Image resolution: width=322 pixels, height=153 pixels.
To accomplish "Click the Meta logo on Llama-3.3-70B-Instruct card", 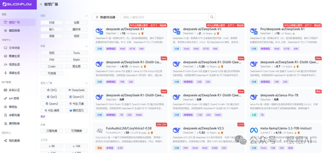I will tap(254, 130).
